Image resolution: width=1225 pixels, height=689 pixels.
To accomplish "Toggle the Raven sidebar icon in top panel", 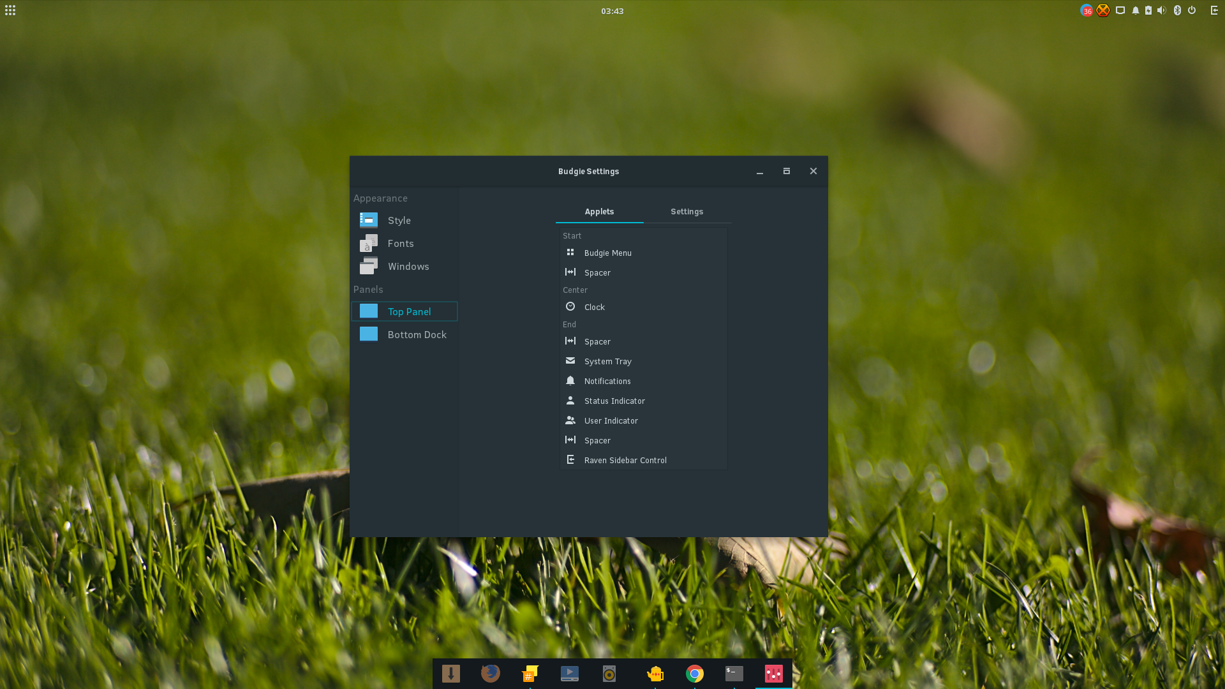I will click(x=1214, y=10).
